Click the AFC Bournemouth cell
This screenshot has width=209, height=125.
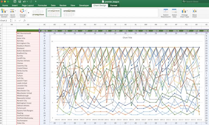(x=28, y=33)
